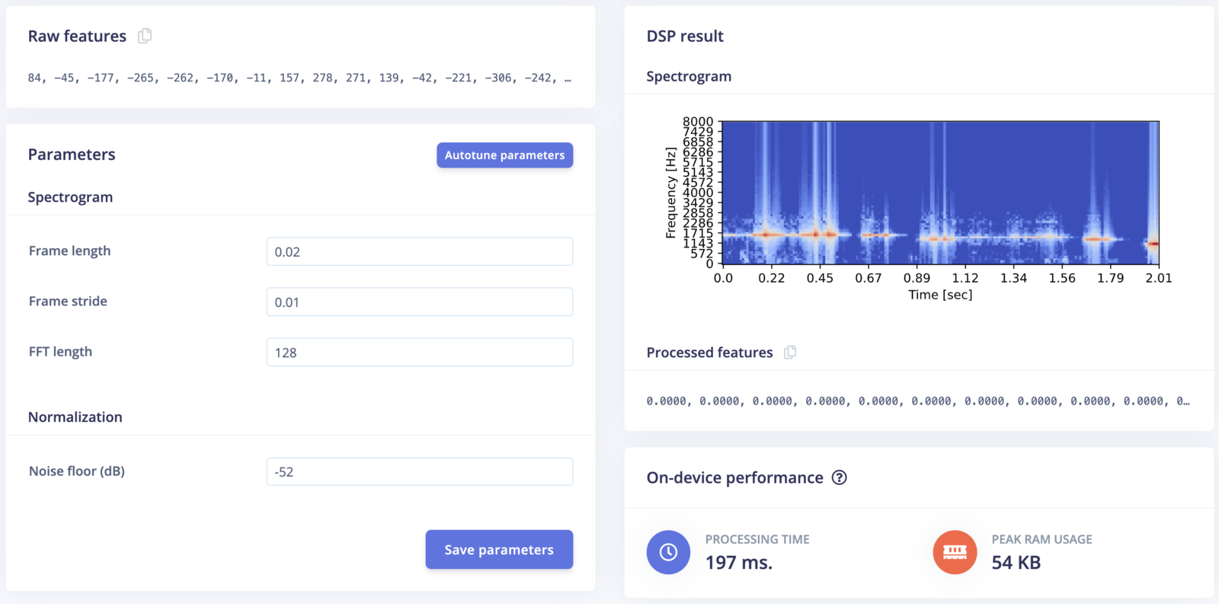Focus the Frame stride input field
Viewport: 1219px width, 604px height.
[x=419, y=302]
